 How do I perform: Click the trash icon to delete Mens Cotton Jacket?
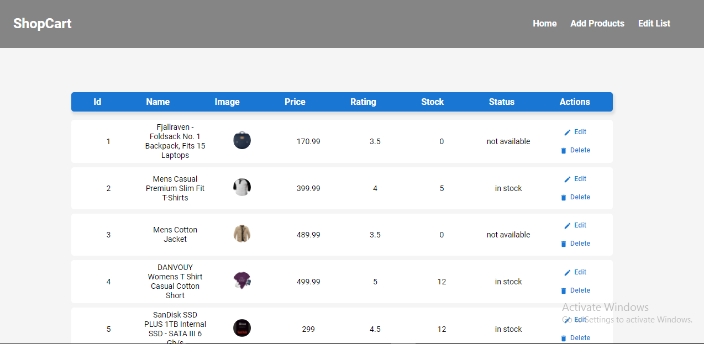click(x=564, y=244)
